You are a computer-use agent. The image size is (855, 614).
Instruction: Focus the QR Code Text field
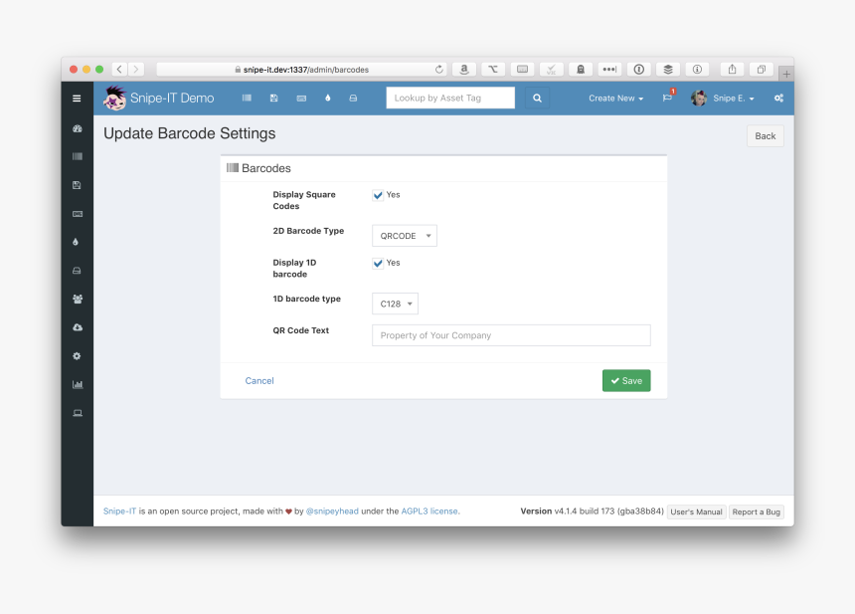(511, 335)
